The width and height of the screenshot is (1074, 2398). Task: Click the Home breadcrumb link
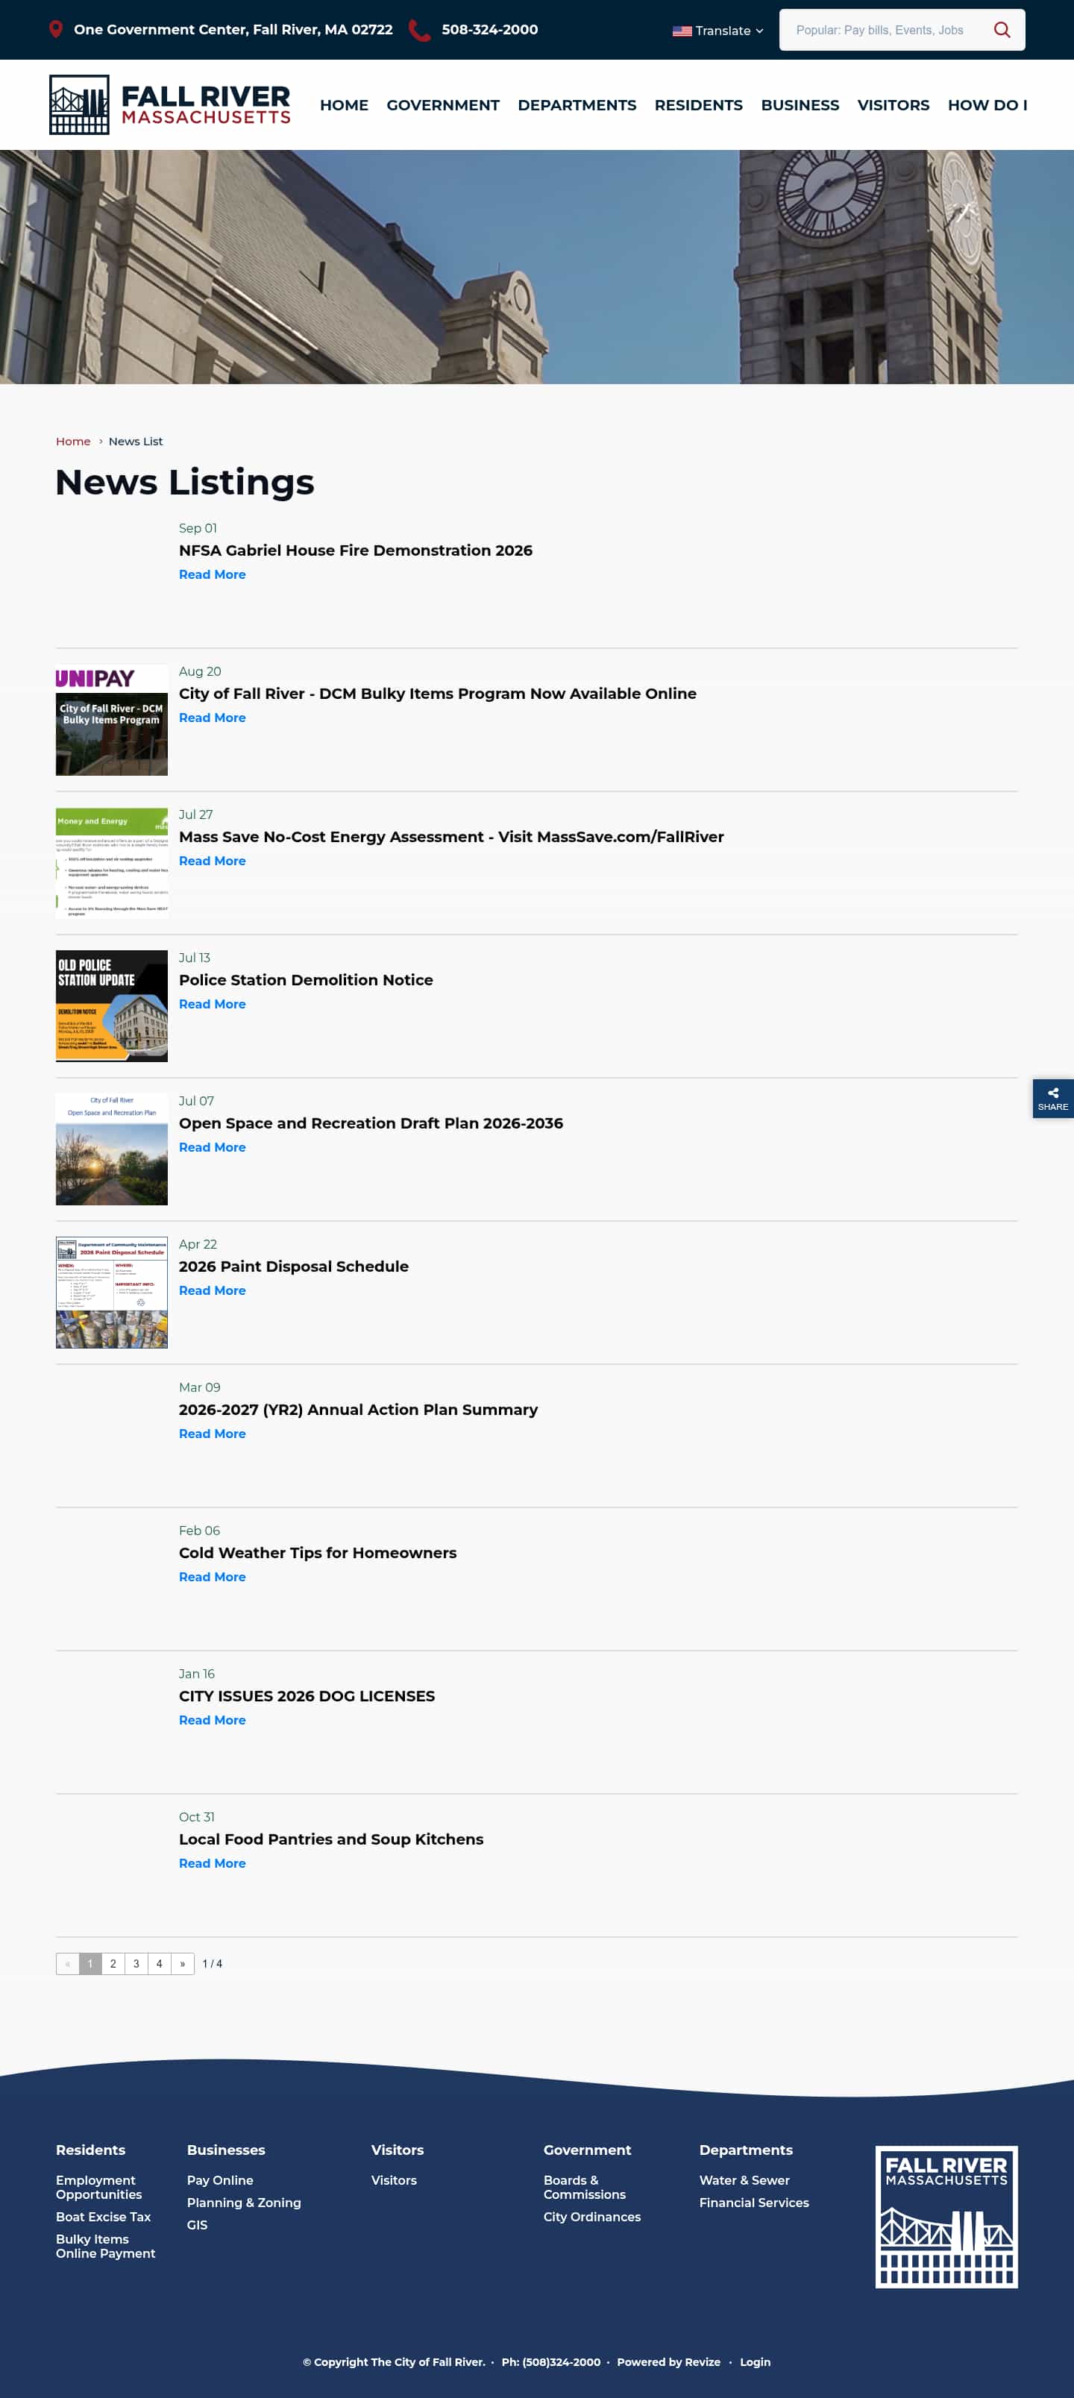coord(72,442)
